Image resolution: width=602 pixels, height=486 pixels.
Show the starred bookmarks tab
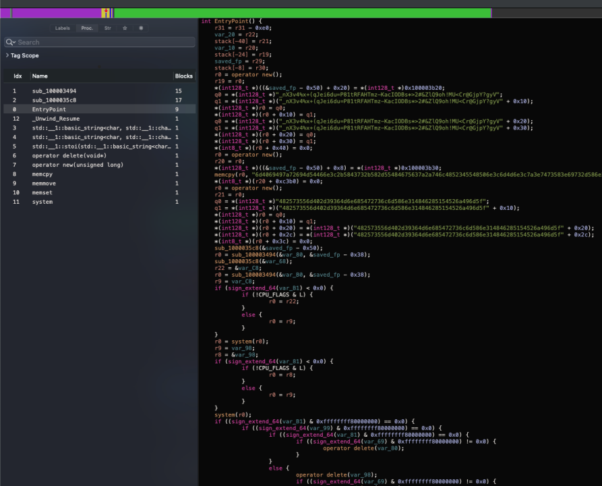click(125, 28)
